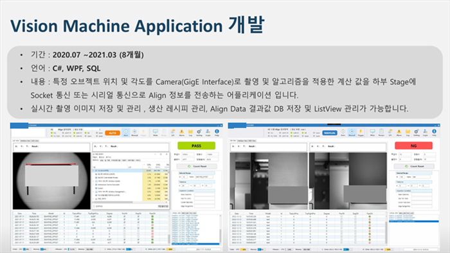The width and height of the screenshot is (450, 253).
Task: Open Log folder icon in NG window
Action: pos(408,132)
